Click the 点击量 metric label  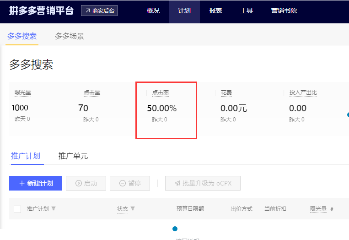pyautogui.click(x=91, y=93)
